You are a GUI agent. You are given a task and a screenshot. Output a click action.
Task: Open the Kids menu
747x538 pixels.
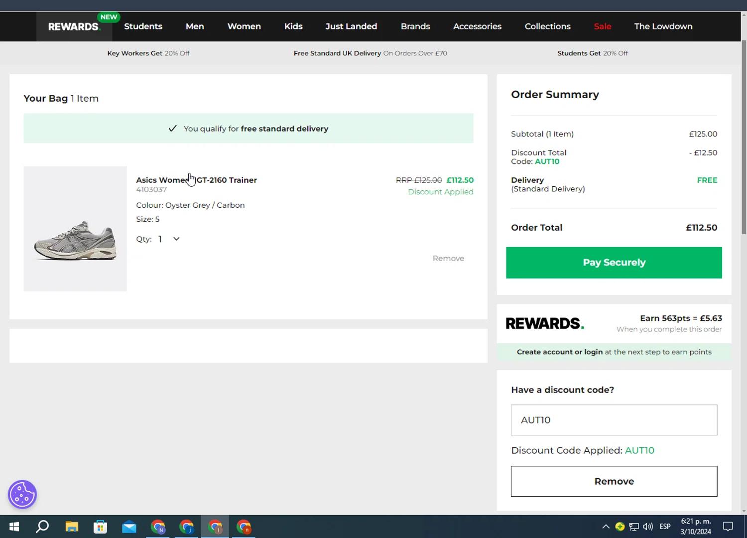[293, 26]
